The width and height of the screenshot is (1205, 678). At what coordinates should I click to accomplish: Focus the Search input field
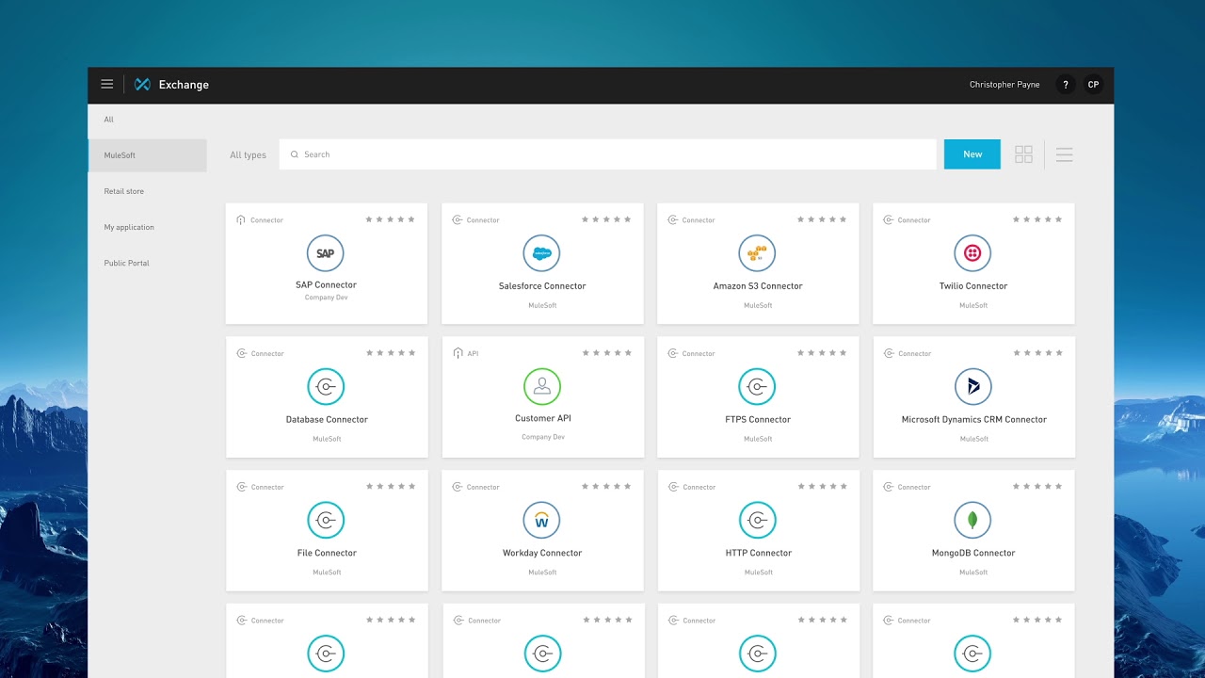[x=608, y=154]
